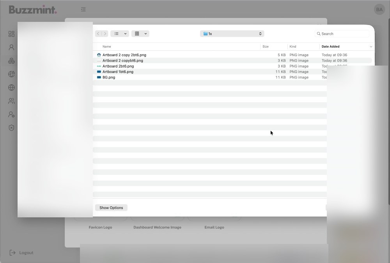Open the globe with pin sidebar icon
390x263 pixels.
(x=11, y=74)
